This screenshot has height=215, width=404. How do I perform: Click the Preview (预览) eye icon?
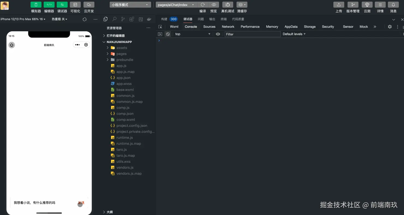pyautogui.click(x=214, y=5)
